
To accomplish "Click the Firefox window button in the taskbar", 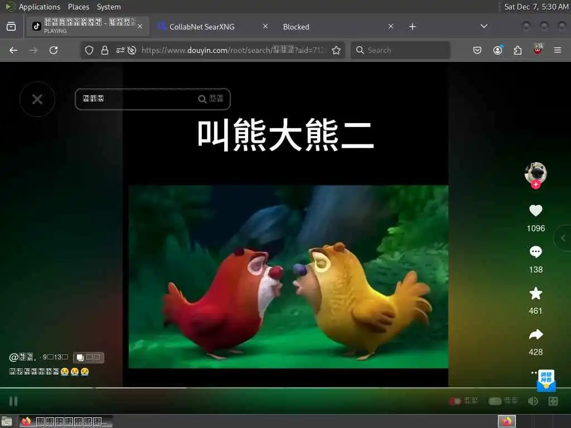I will [x=66, y=421].
